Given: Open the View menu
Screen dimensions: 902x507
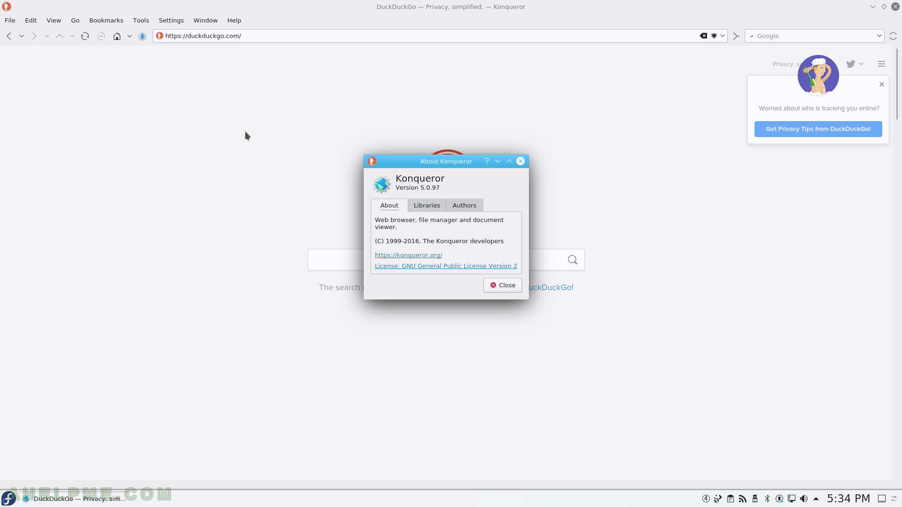Looking at the screenshot, I should (x=54, y=20).
